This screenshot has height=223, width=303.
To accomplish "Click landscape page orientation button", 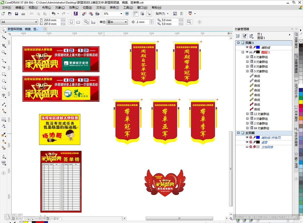I will click(78, 22).
